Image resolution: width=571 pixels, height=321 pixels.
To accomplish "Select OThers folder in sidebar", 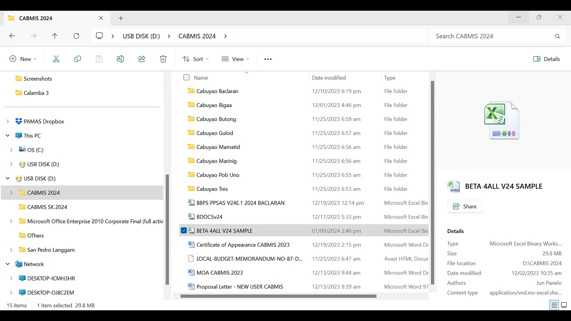I will [31, 235].
